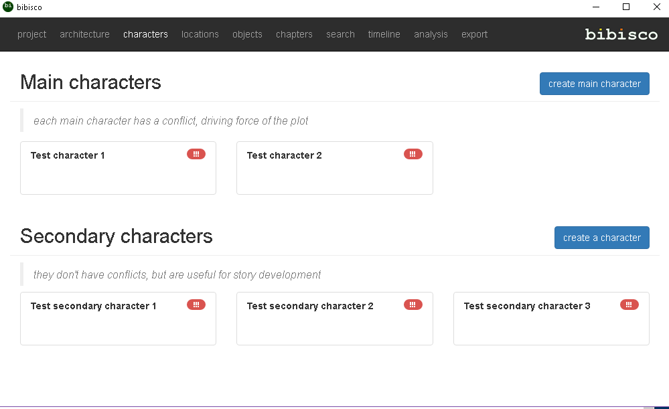Click red badge on Test secondary character 1
The height and width of the screenshot is (409, 669).
tap(196, 305)
